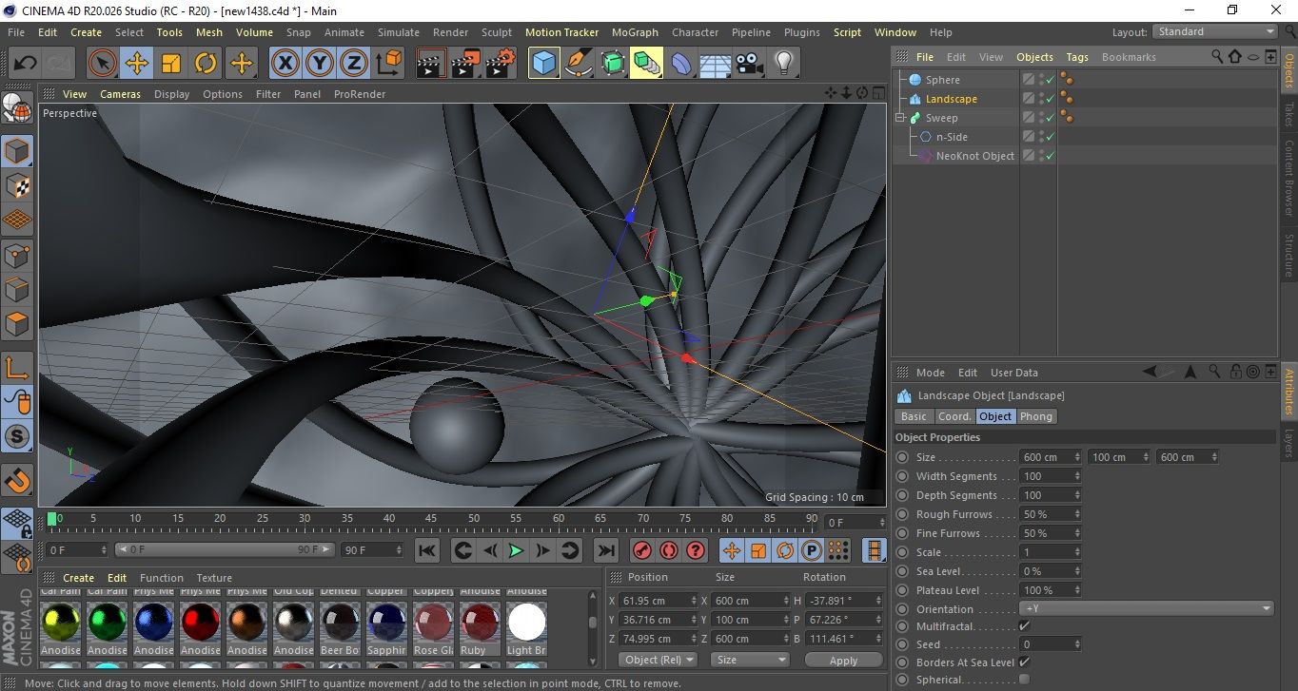Click the Undo arrow icon

tap(26, 64)
